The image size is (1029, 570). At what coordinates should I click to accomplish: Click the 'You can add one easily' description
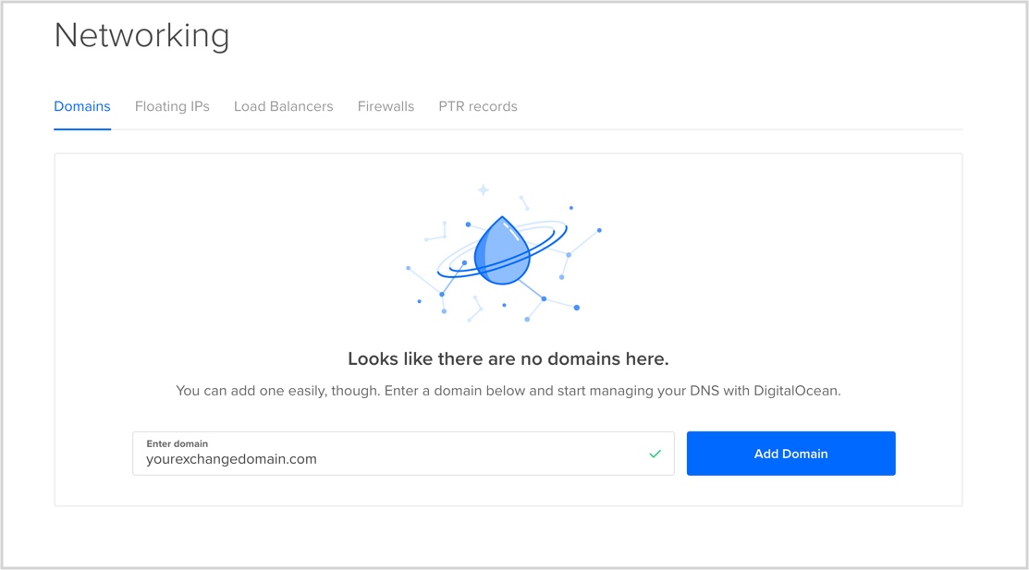click(x=508, y=391)
